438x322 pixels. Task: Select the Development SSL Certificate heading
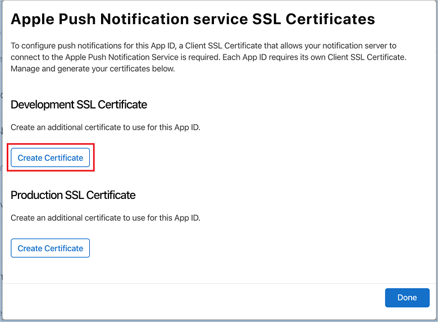pyautogui.click(x=79, y=105)
